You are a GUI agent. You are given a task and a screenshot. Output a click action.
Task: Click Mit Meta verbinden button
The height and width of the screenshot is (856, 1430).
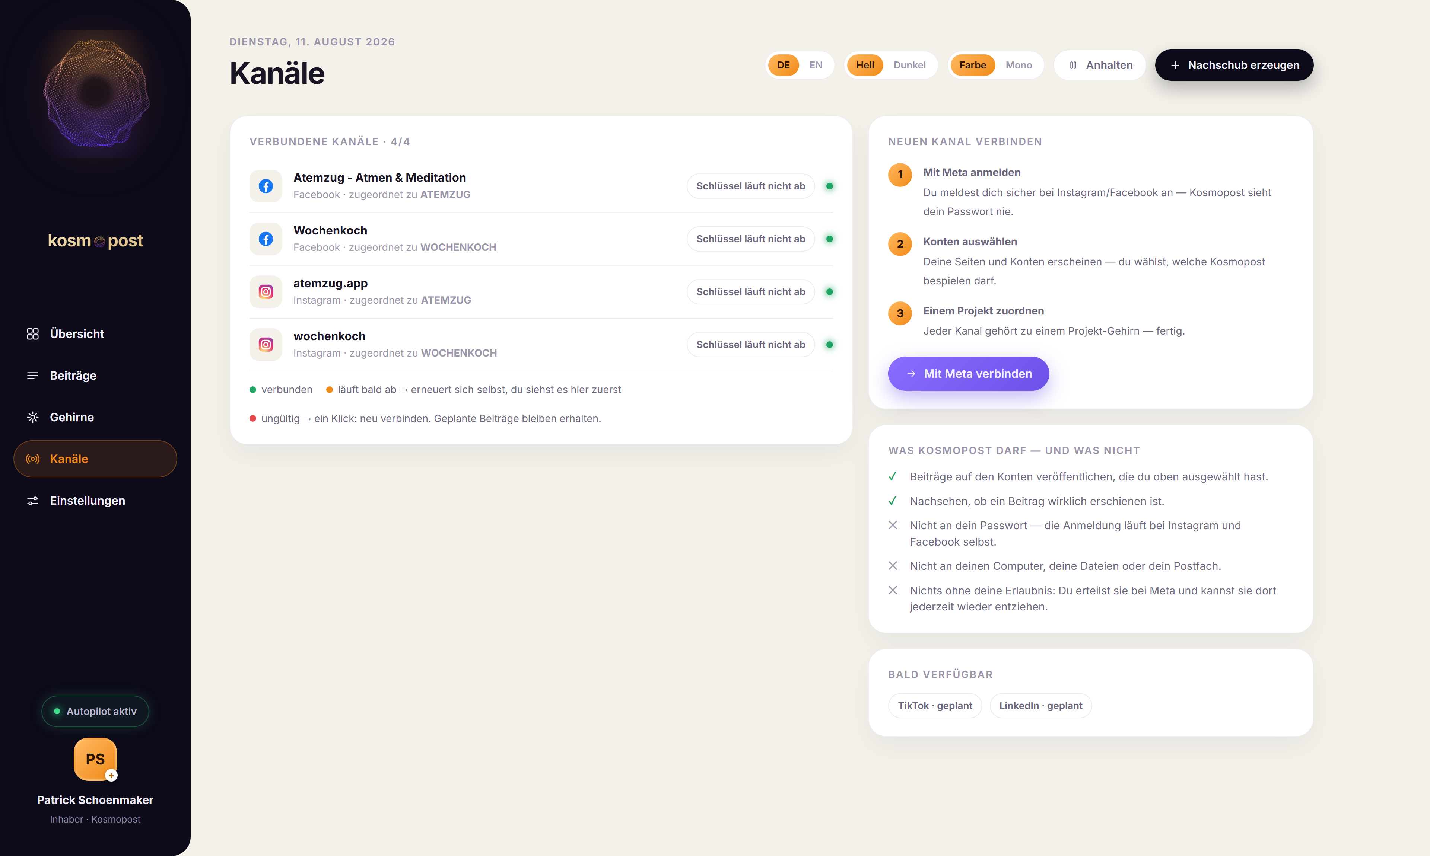pyautogui.click(x=968, y=374)
